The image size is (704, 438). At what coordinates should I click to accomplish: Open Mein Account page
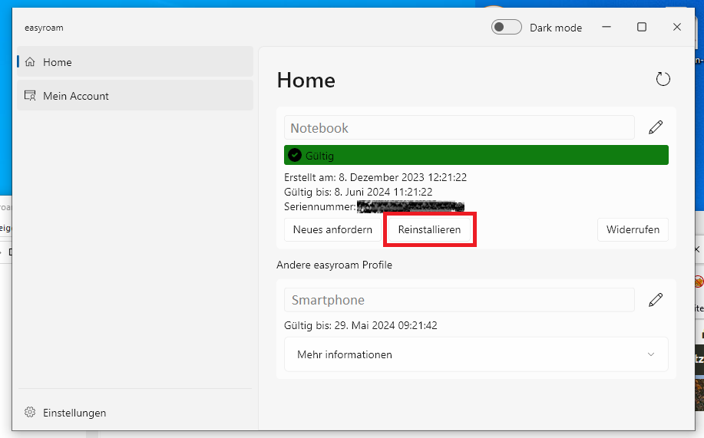[135, 96]
